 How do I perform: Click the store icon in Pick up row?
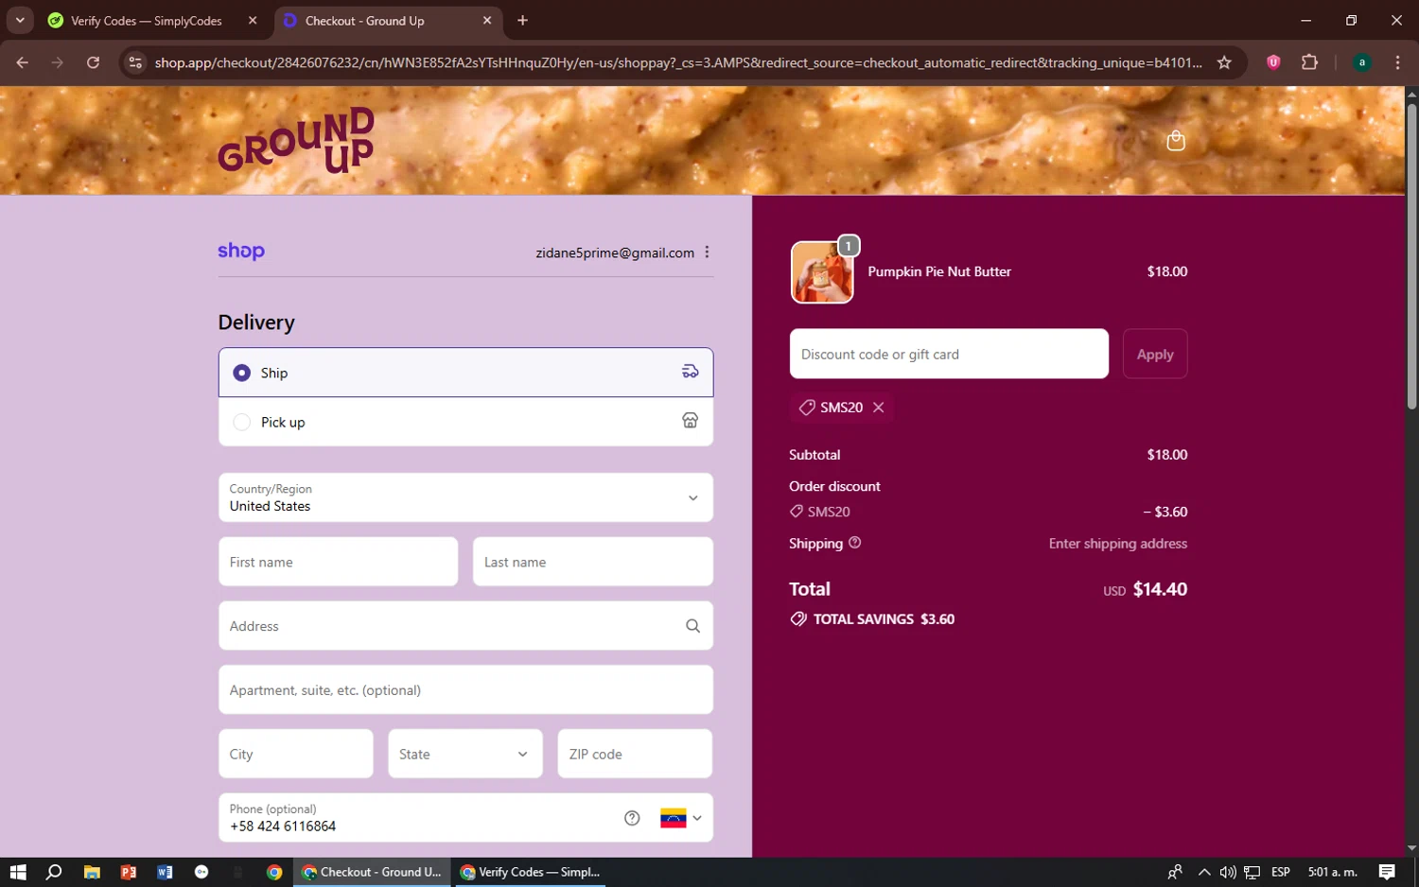click(691, 421)
